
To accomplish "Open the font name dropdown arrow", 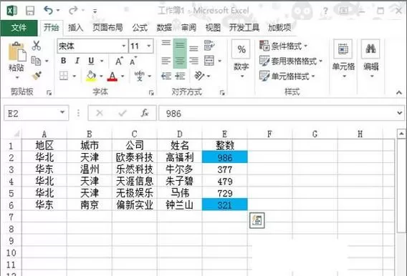I will [124, 46].
